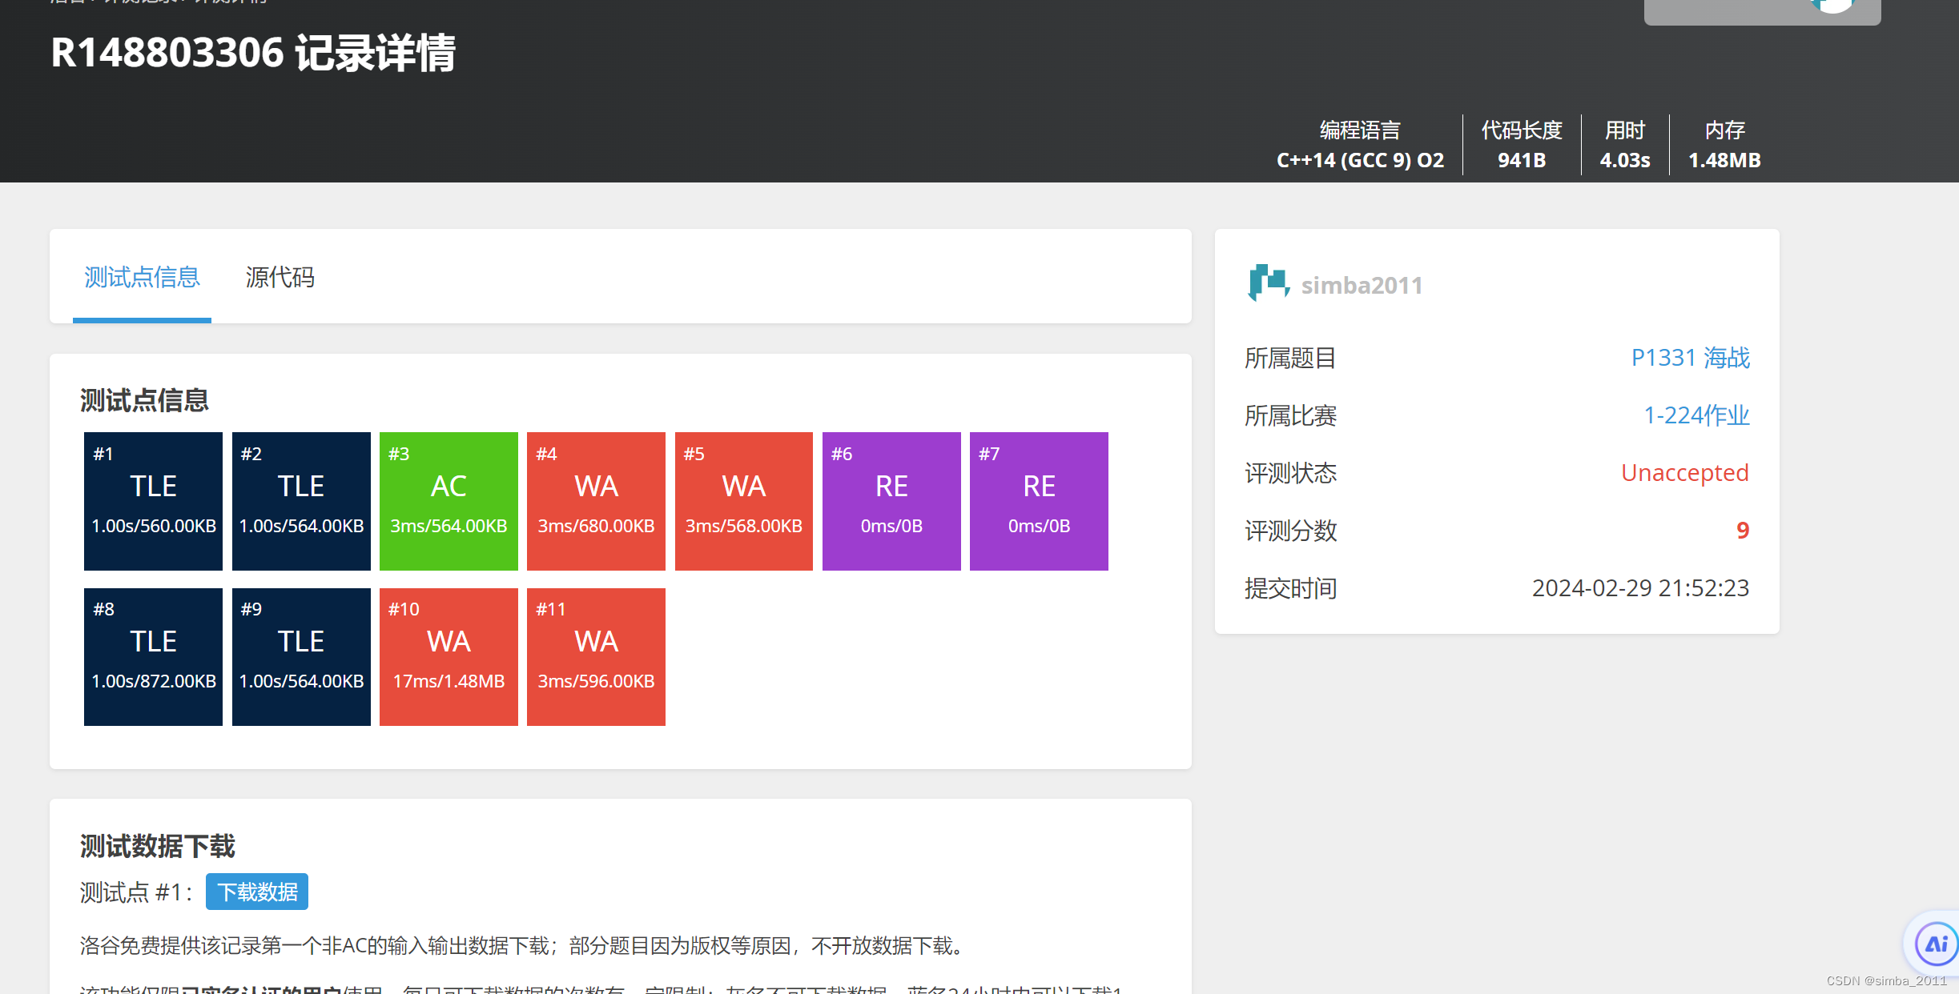Viewport: 1959px width, 994px height.
Task: Click the 下载数据 button
Action: 257,891
